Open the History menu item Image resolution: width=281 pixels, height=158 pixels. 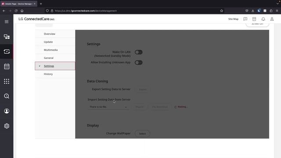[55, 74]
